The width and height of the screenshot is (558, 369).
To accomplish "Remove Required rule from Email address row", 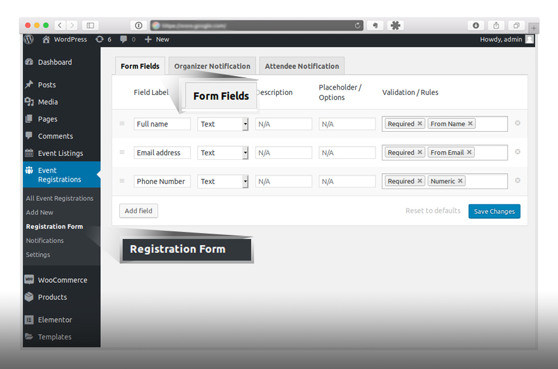I will pyautogui.click(x=420, y=152).
